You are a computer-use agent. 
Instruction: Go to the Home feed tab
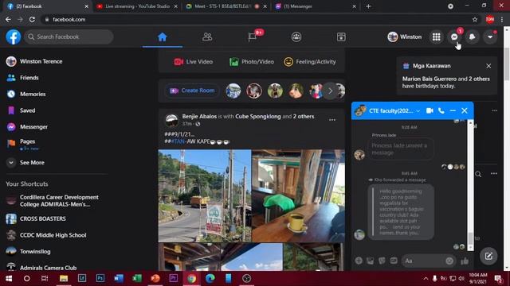coord(163,37)
